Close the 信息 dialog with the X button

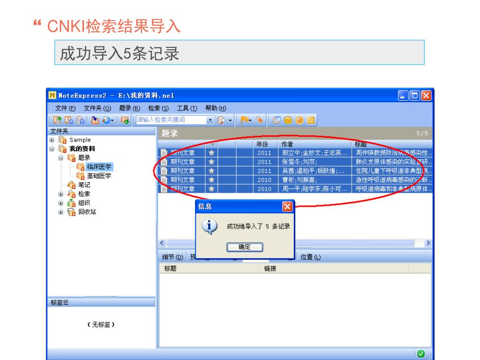pyautogui.click(x=287, y=207)
